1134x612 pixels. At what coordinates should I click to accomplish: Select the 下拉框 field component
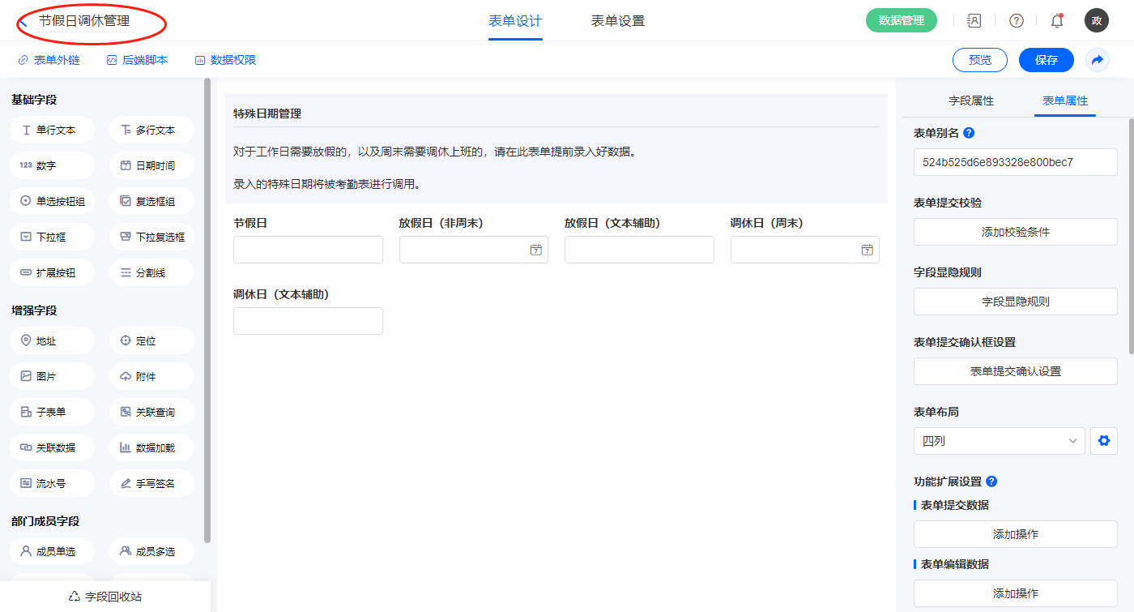53,238
